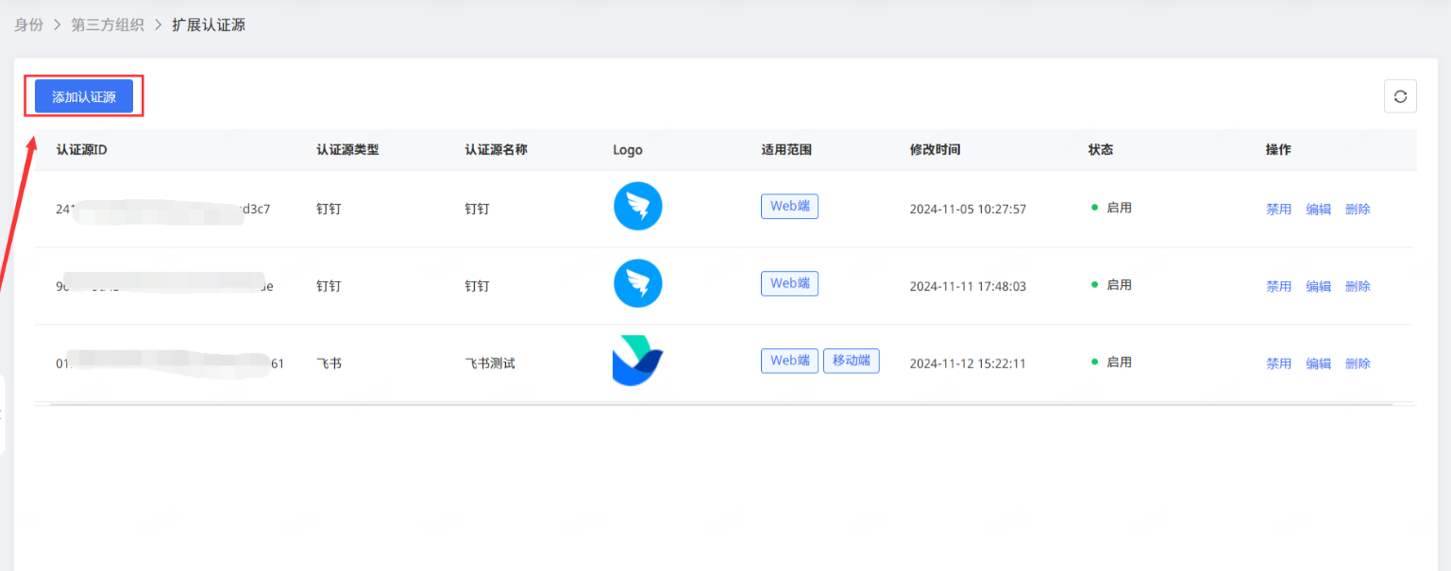Click the 认证源ID column header

click(x=82, y=150)
